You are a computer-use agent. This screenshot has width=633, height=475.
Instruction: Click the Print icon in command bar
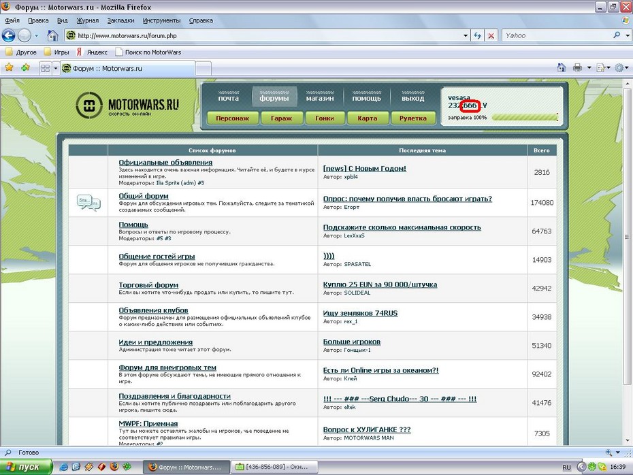[x=577, y=67]
